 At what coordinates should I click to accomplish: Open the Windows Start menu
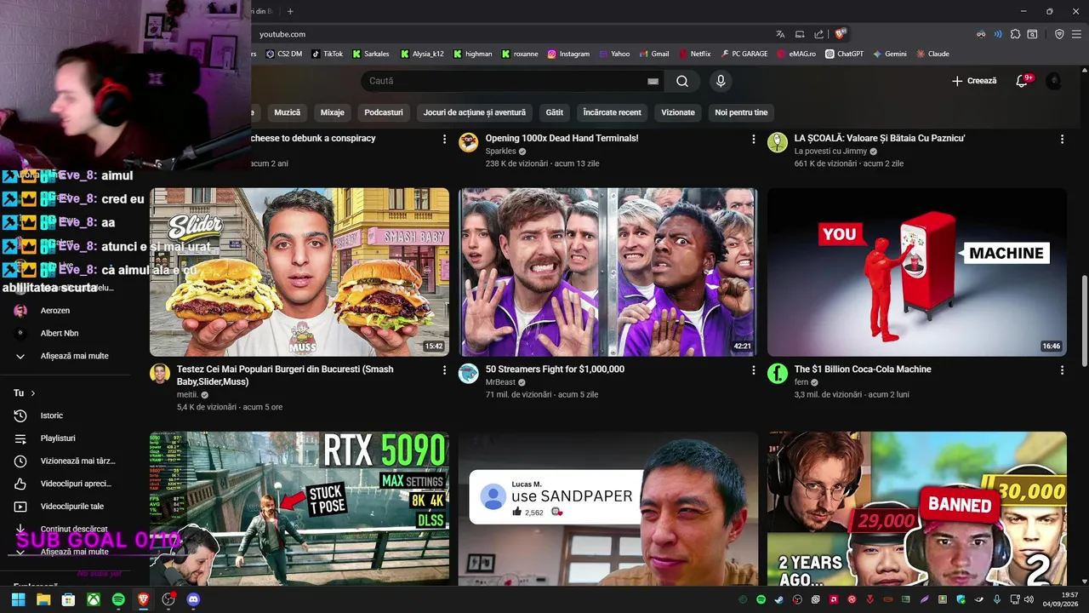pyautogui.click(x=18, y=599)
